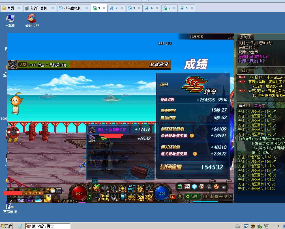The width and height of the screenshot is (285, 229).
Task: Expand the 公会 chat tab options
Action: (x=263, y=106)
